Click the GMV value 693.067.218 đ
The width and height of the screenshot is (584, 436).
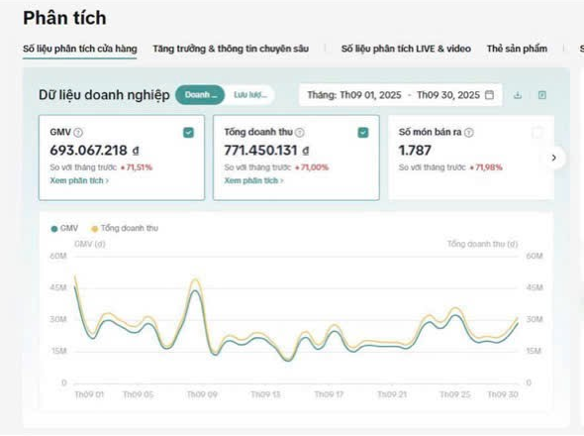[95, 151]
